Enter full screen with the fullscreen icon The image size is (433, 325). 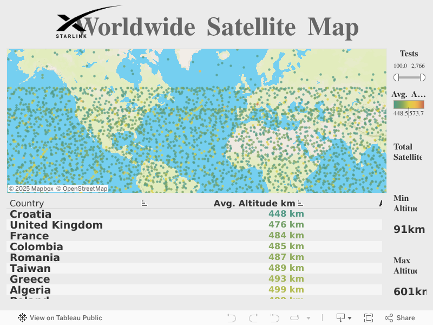point(369,318)
